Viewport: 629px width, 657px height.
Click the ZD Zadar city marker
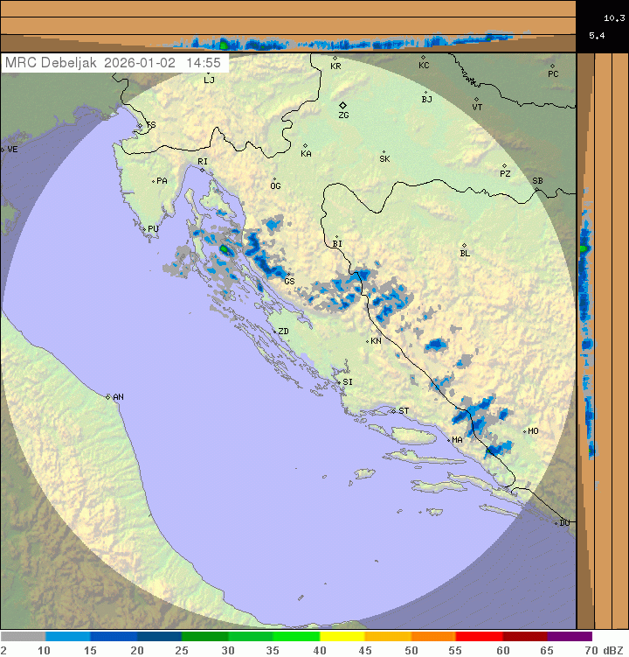coord(273,332)
